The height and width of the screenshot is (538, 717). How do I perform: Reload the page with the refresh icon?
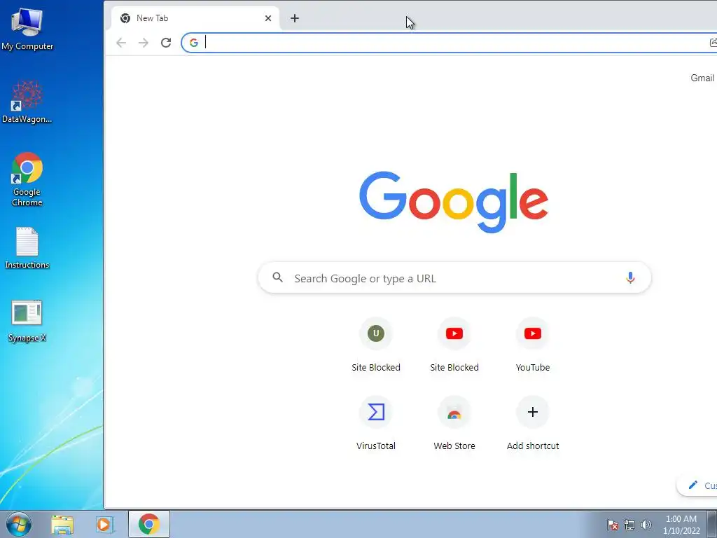tap(166, 43)
